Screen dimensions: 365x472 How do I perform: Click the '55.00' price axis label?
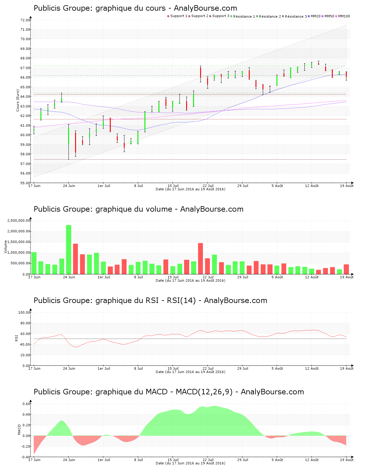pos(25,183)
